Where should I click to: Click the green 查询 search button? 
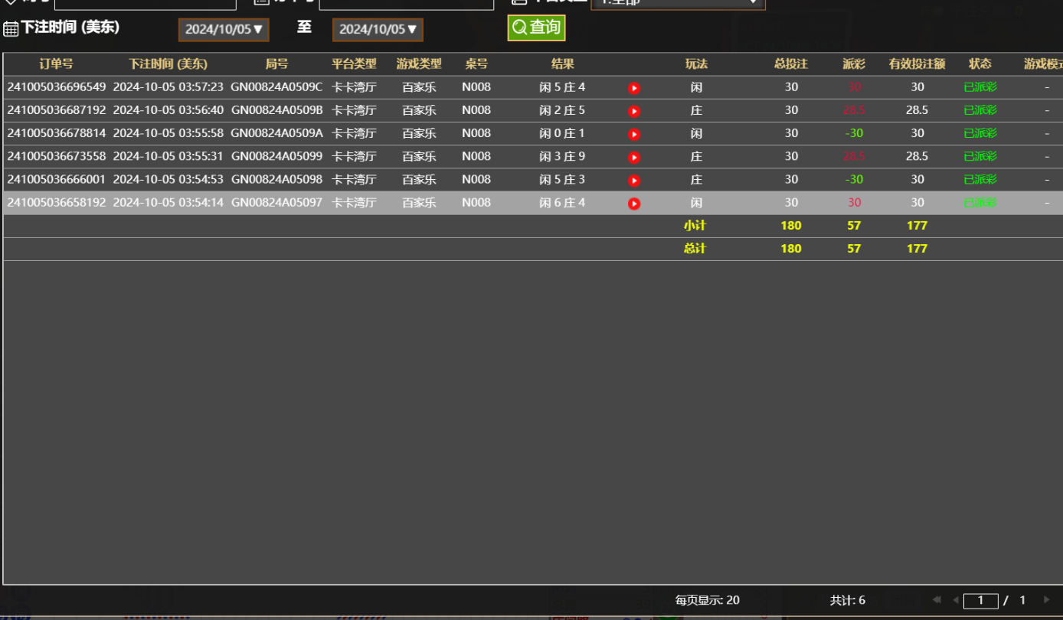(x=536, y=28)
